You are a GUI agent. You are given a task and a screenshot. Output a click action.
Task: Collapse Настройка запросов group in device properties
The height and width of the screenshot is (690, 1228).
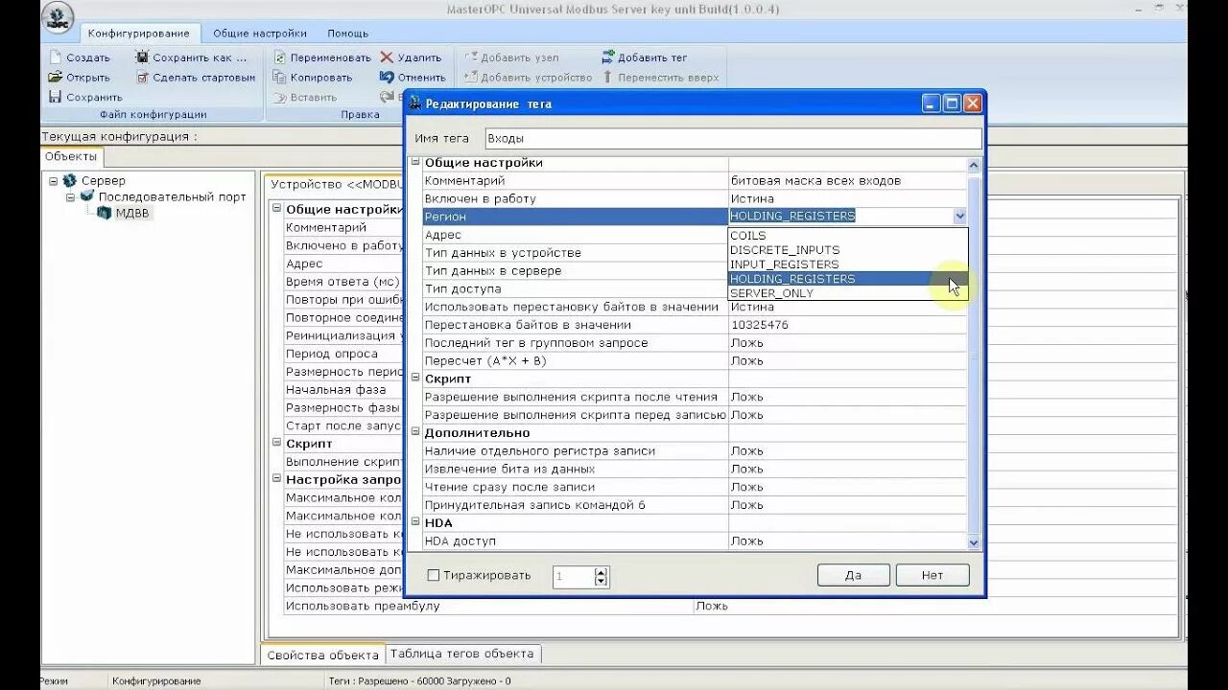click(277, 479)
